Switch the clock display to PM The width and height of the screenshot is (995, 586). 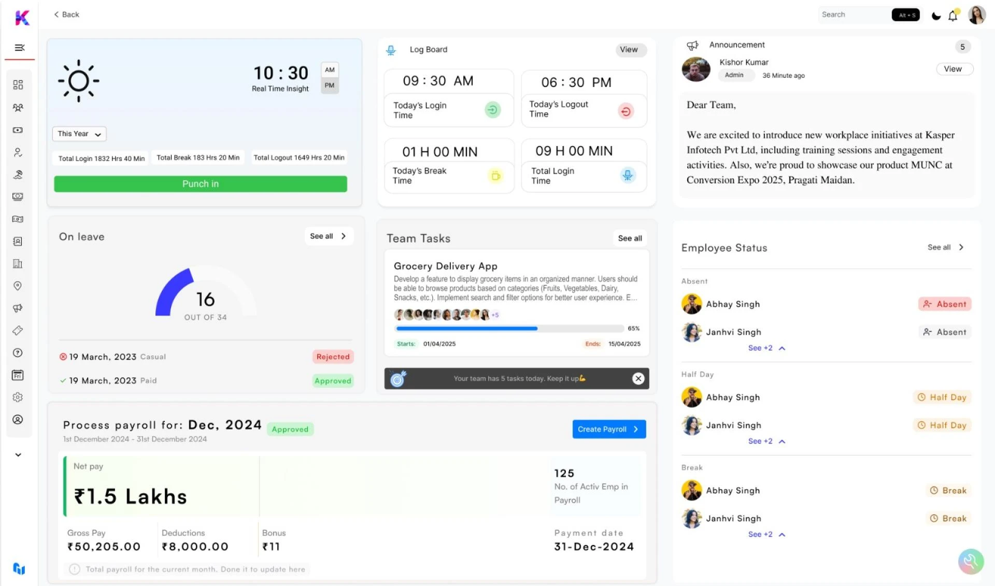(x=330, y=85)
